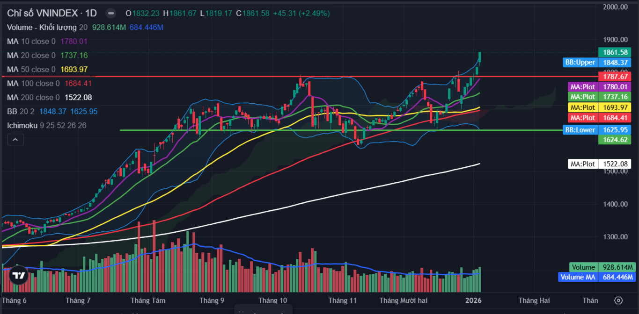This screenshot has height=314, width=639.
Task: Select the MA 100 close indicator legend
Action: (x=33, y=84)
